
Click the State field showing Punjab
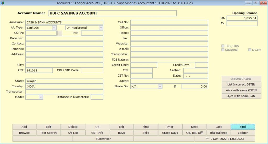click(64, 81)
